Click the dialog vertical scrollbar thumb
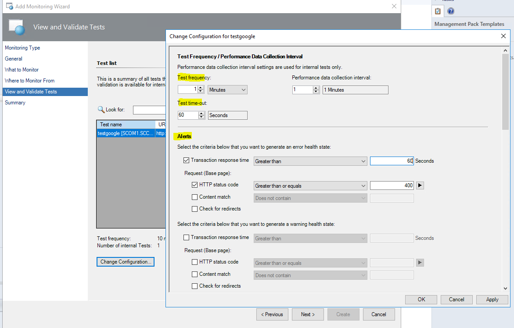This screenshot has width=514, height=328. [x=505, y=92]
